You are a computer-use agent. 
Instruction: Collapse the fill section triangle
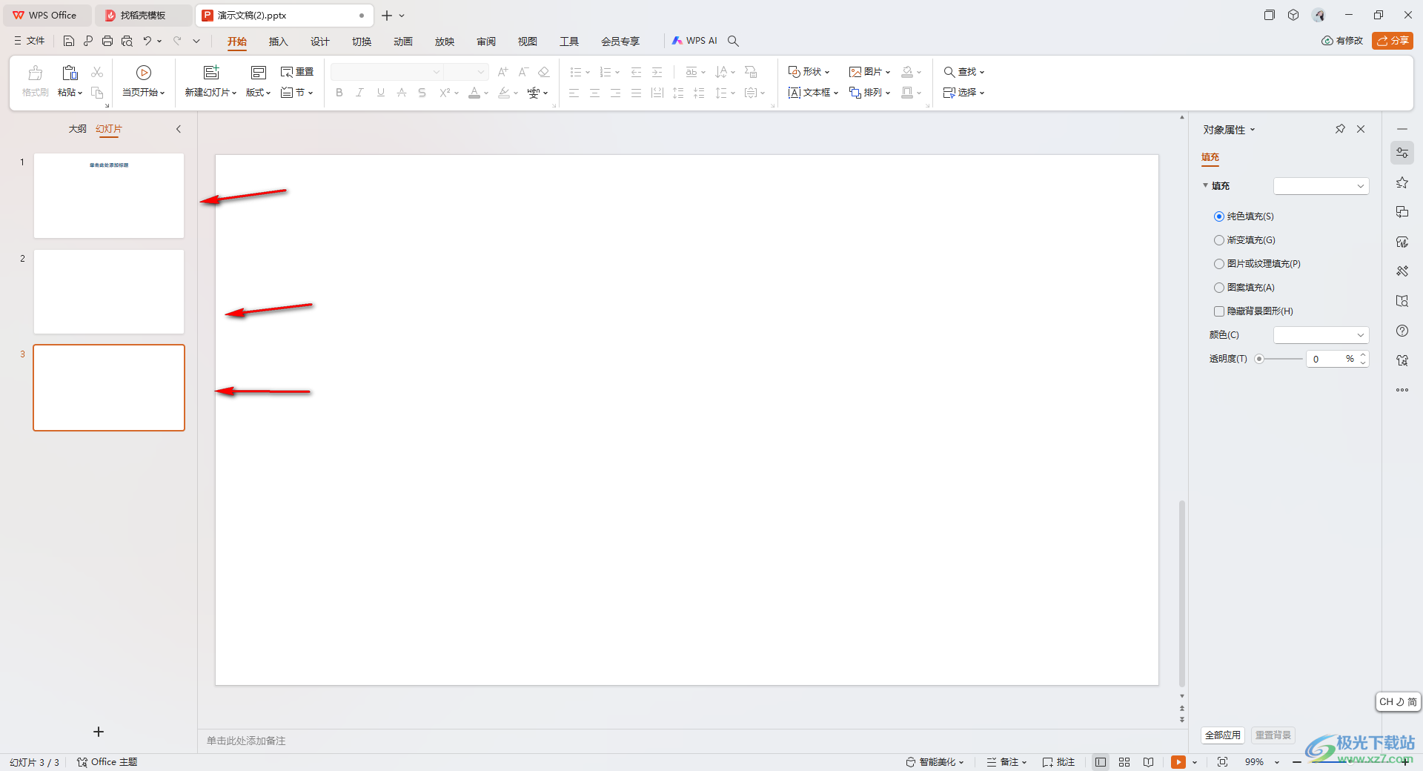click(x=1205, y=185)
